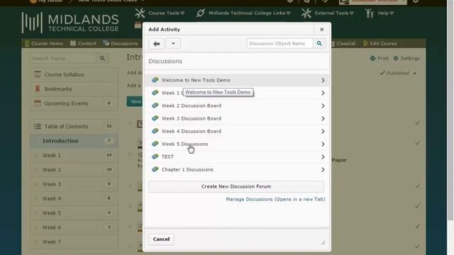Click the Week 2 Discussion Board forum icon
The width and height of the screenshot is (454, 255).
155,106
